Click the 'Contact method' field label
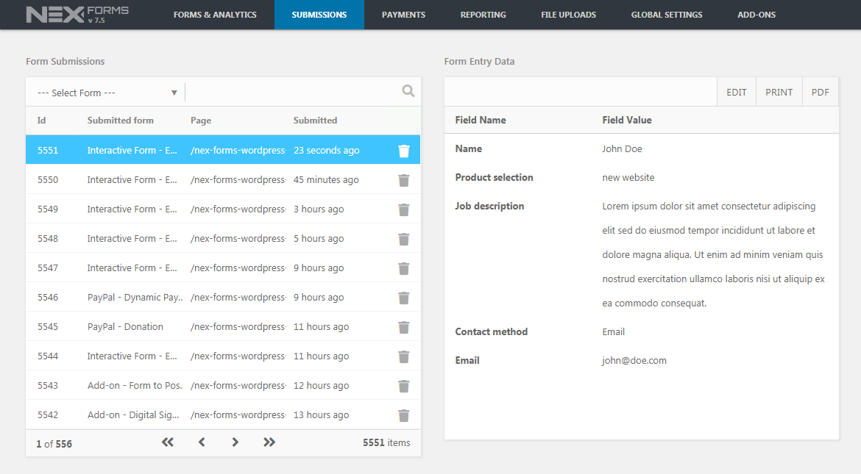This screenshot has height=474, width=861. [491, 331]
